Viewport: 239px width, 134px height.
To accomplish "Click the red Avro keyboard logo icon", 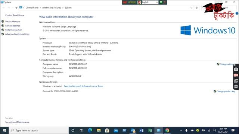I will pos(139,2).
